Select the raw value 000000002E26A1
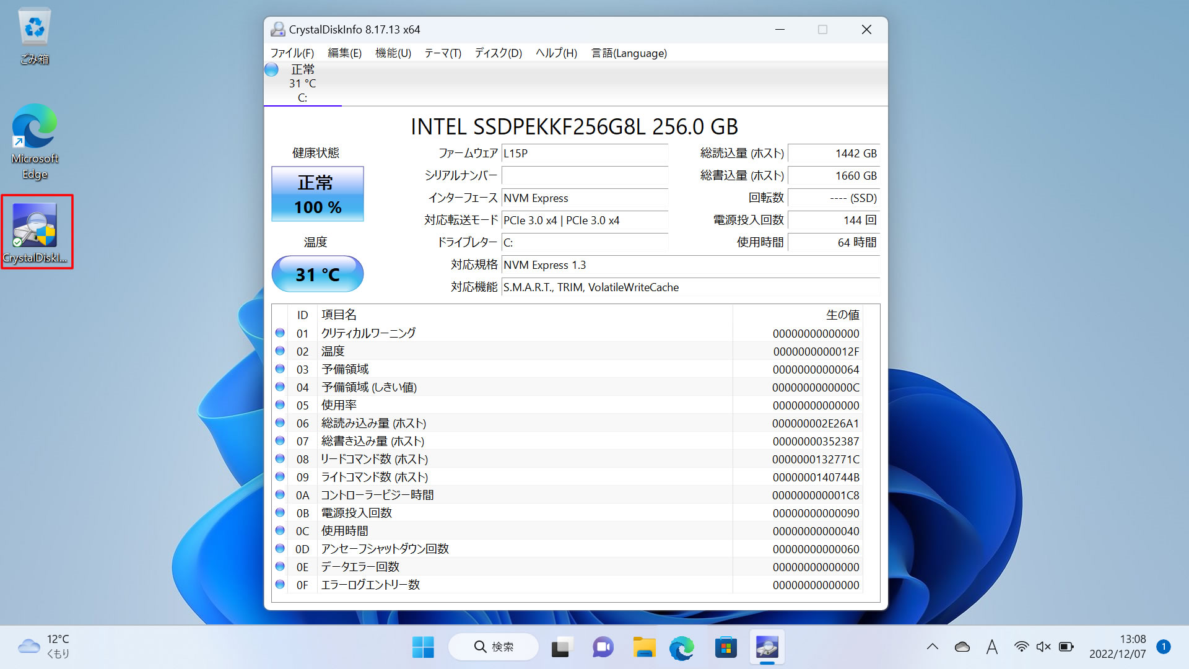Image resolution: width=1189 pixels, height=669 pixels. [816, 423]
